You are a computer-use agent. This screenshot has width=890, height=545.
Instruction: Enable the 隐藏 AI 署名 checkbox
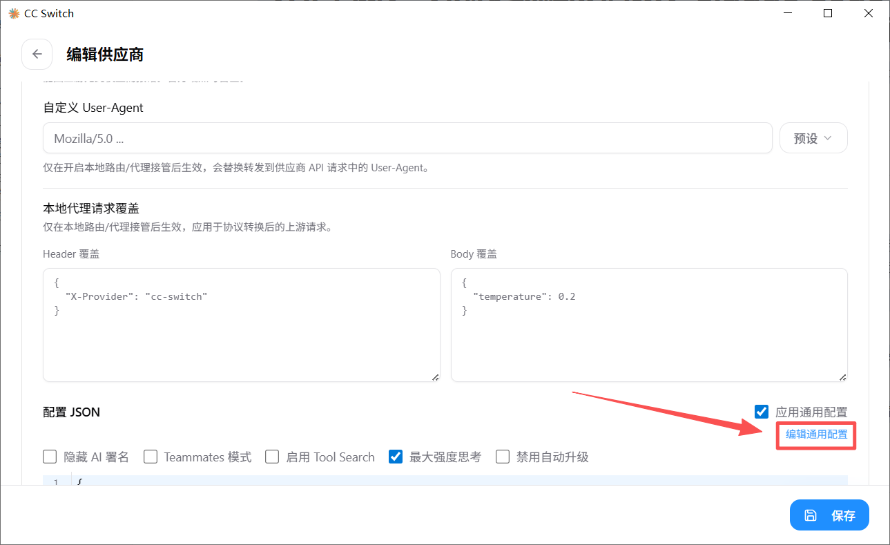(50, 457)
